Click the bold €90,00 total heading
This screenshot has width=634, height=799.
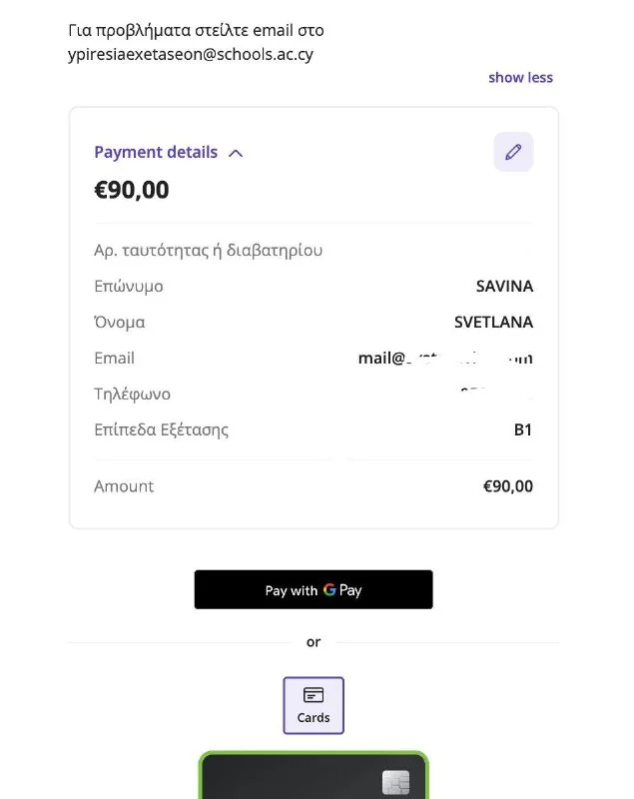tap(132, 190)
